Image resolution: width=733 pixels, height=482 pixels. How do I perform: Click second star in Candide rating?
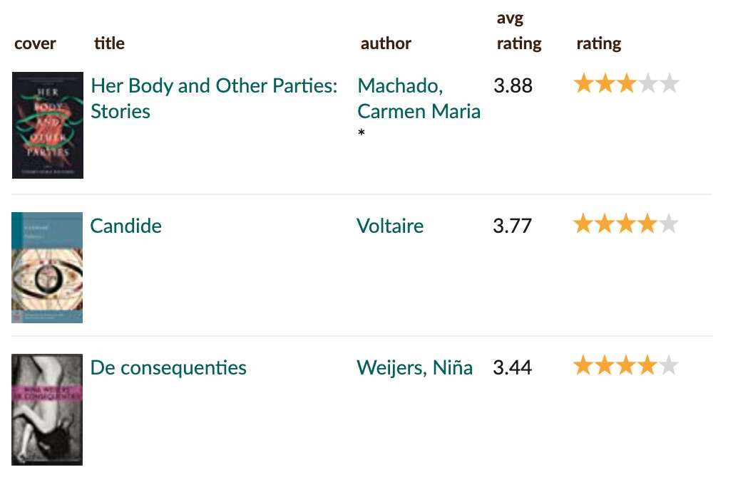click(x=605, y=224)
